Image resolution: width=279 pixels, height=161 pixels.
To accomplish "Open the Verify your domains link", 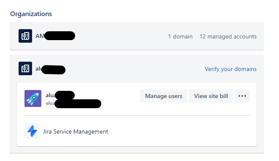I will coord(230,69).
